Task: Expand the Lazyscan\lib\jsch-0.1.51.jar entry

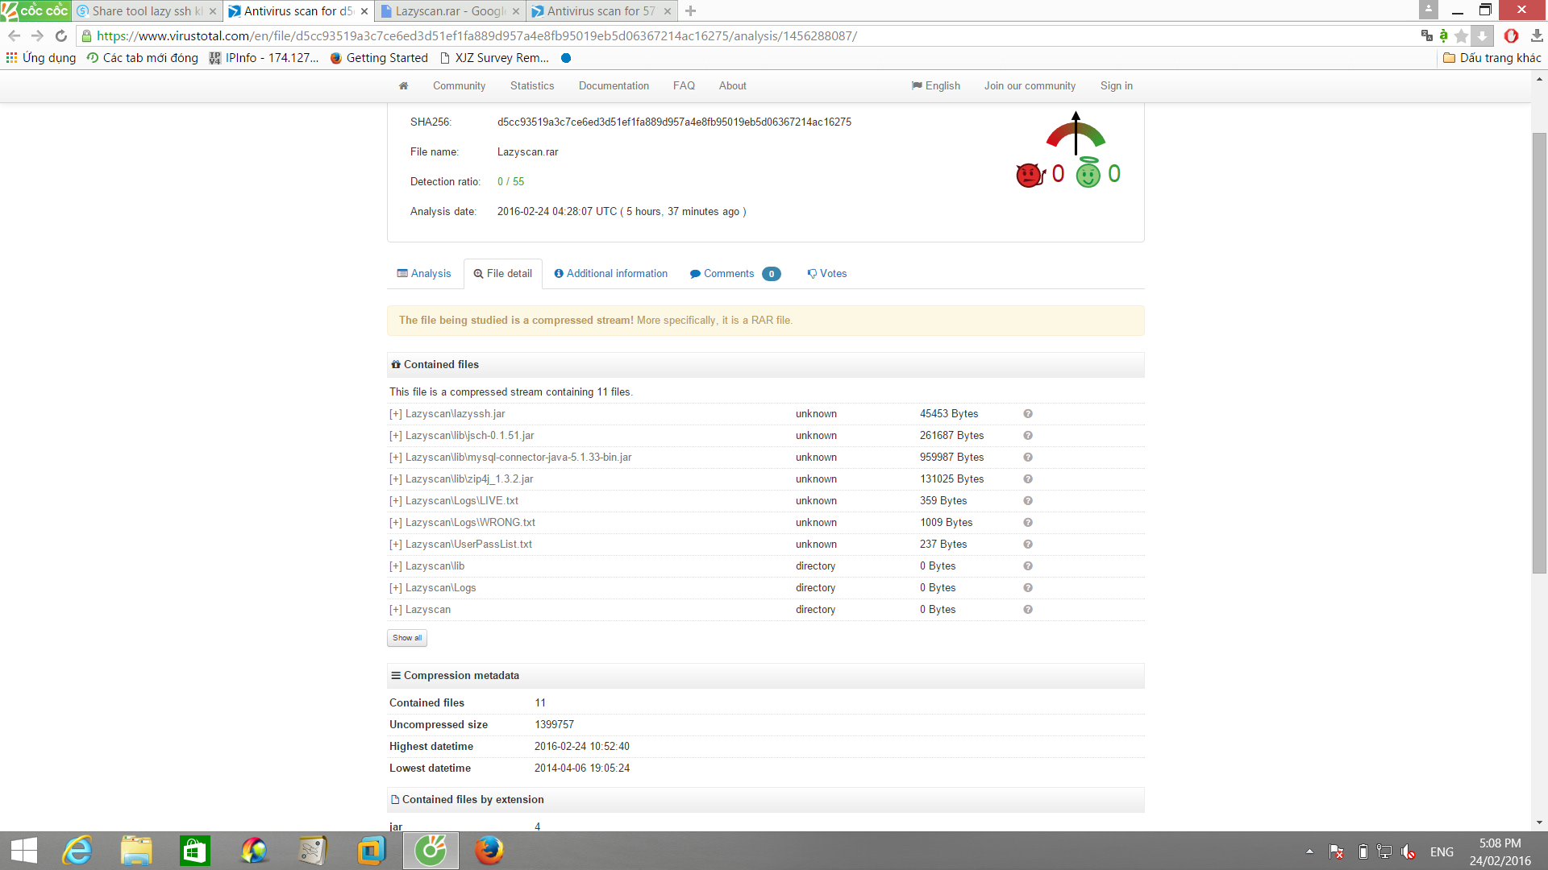Action: pos(395,436)
